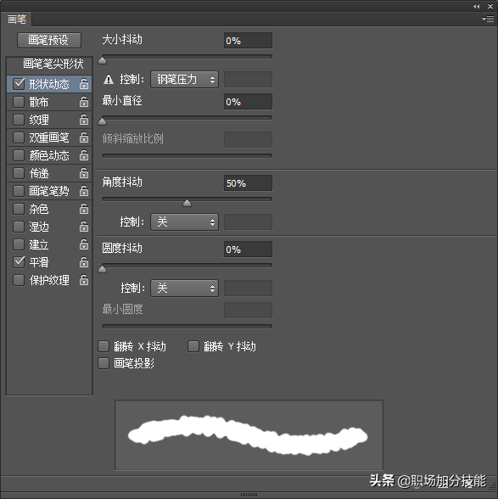Viewport: 498px width, 499px height.
Task: Click the 最小直径 slider handle
Action: click(x=102, y=121)
